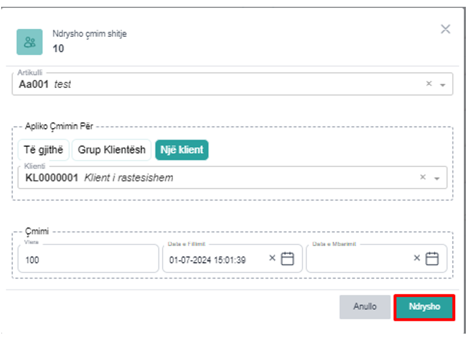Clear the Artikulli field selection
This screenshot has width=467, height=341.
[430, 84]
